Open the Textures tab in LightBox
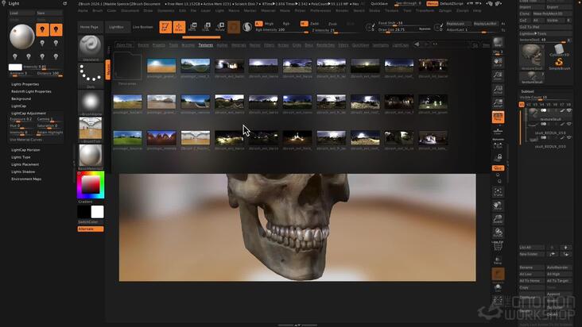Viewport: 582px width, 327px height. click(x=206, y=45)
